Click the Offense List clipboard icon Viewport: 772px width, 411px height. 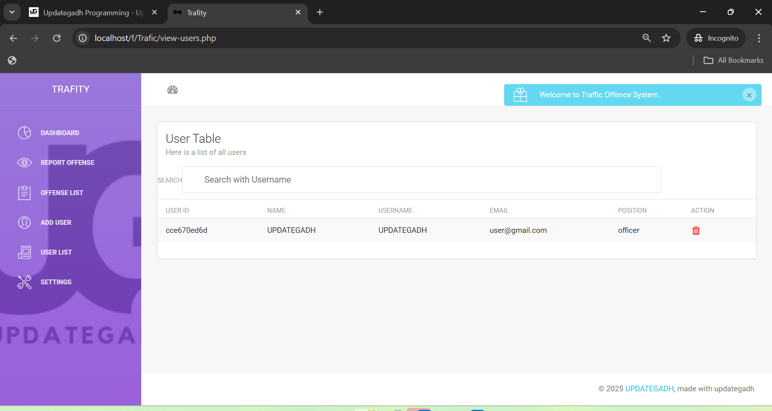click(24, 193)
